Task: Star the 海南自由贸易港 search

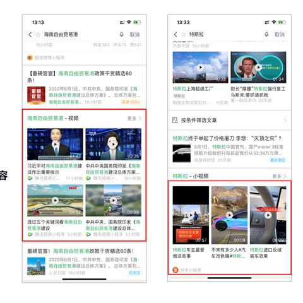Action: click(38, 35)
